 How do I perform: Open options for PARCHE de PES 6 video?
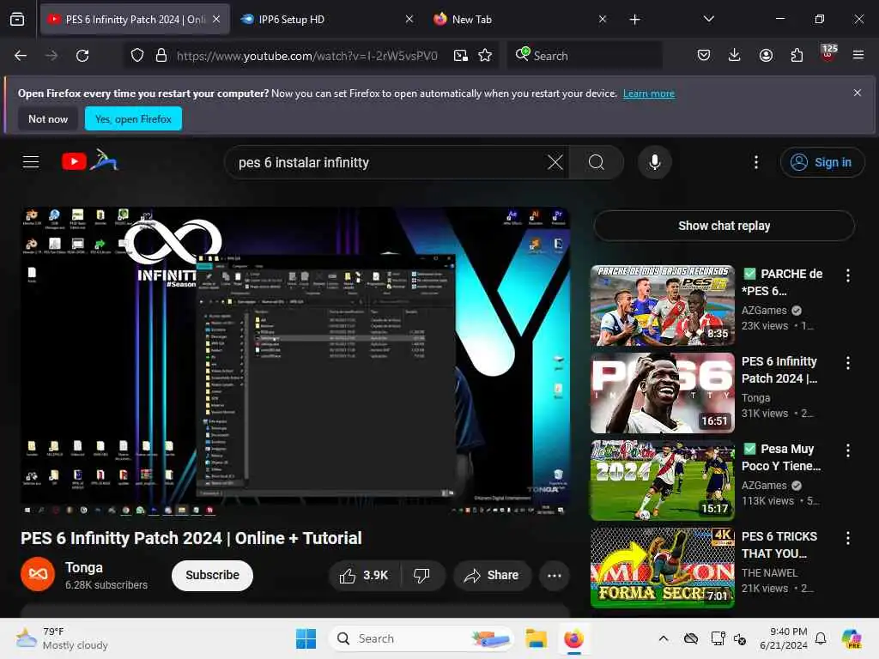[x=847, y=275]
